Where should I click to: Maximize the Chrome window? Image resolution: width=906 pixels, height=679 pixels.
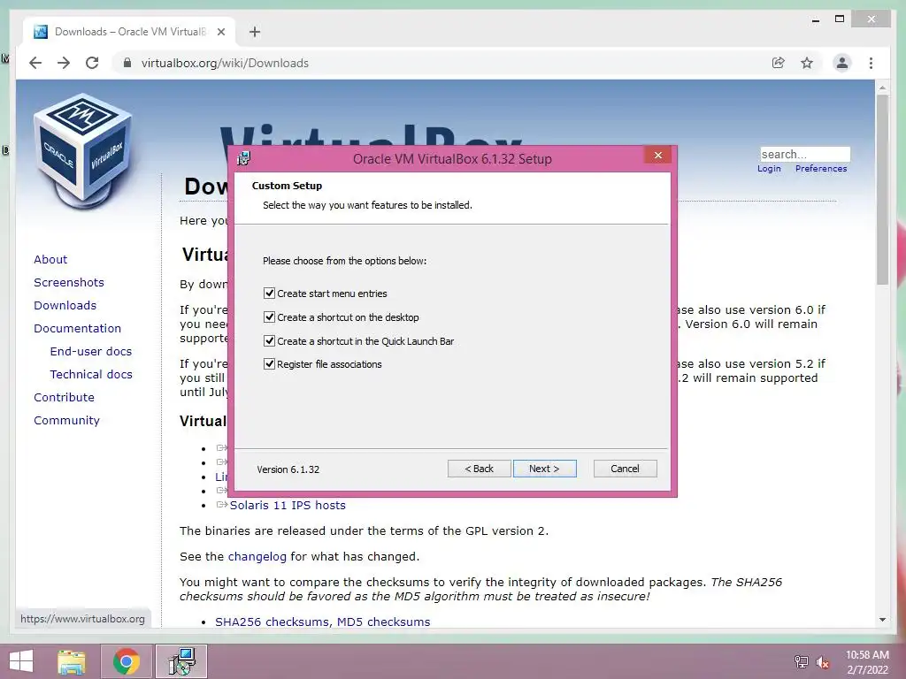tap(840, 19)
